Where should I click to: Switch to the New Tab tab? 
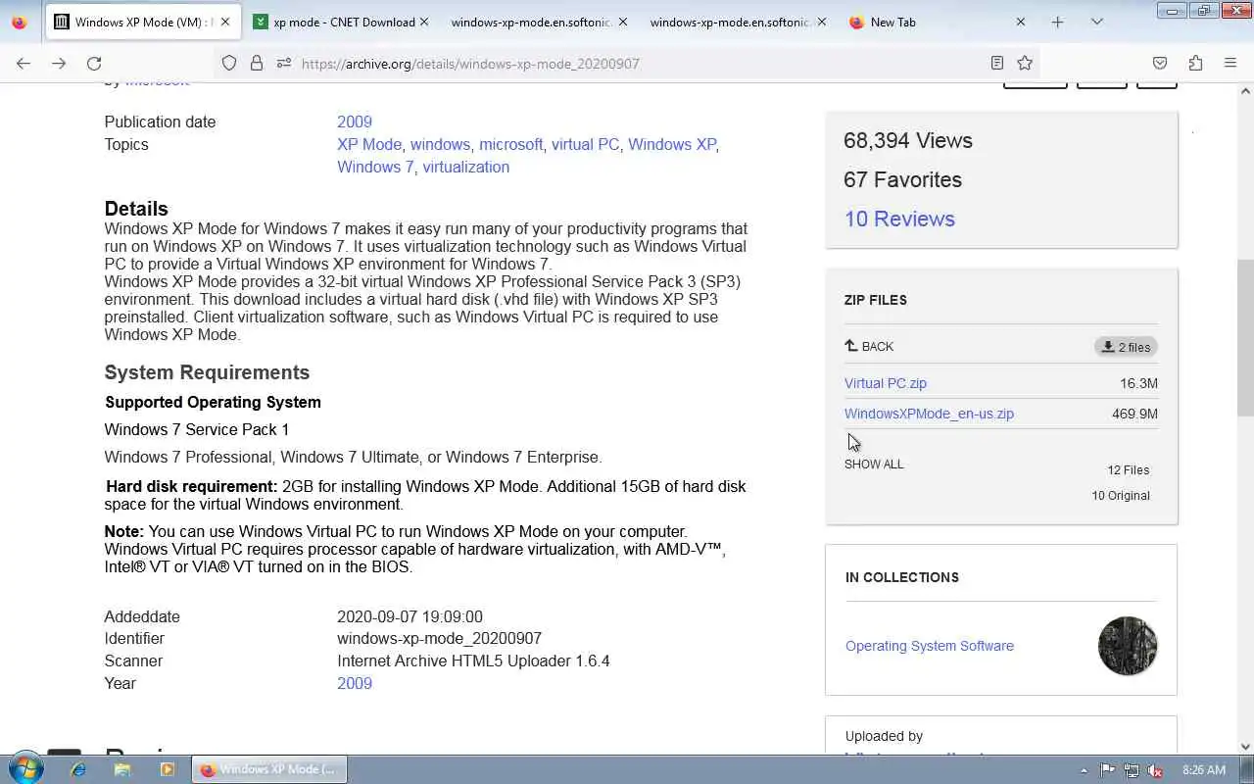(x=936, y=22)
